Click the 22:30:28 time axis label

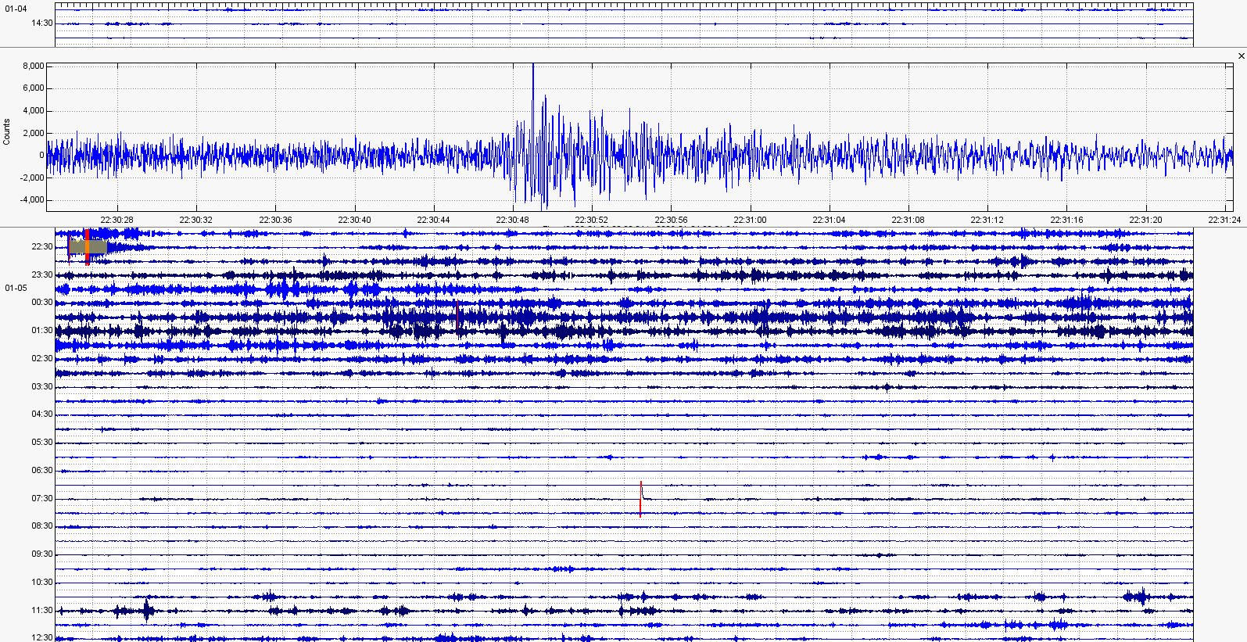pos(116,220)
